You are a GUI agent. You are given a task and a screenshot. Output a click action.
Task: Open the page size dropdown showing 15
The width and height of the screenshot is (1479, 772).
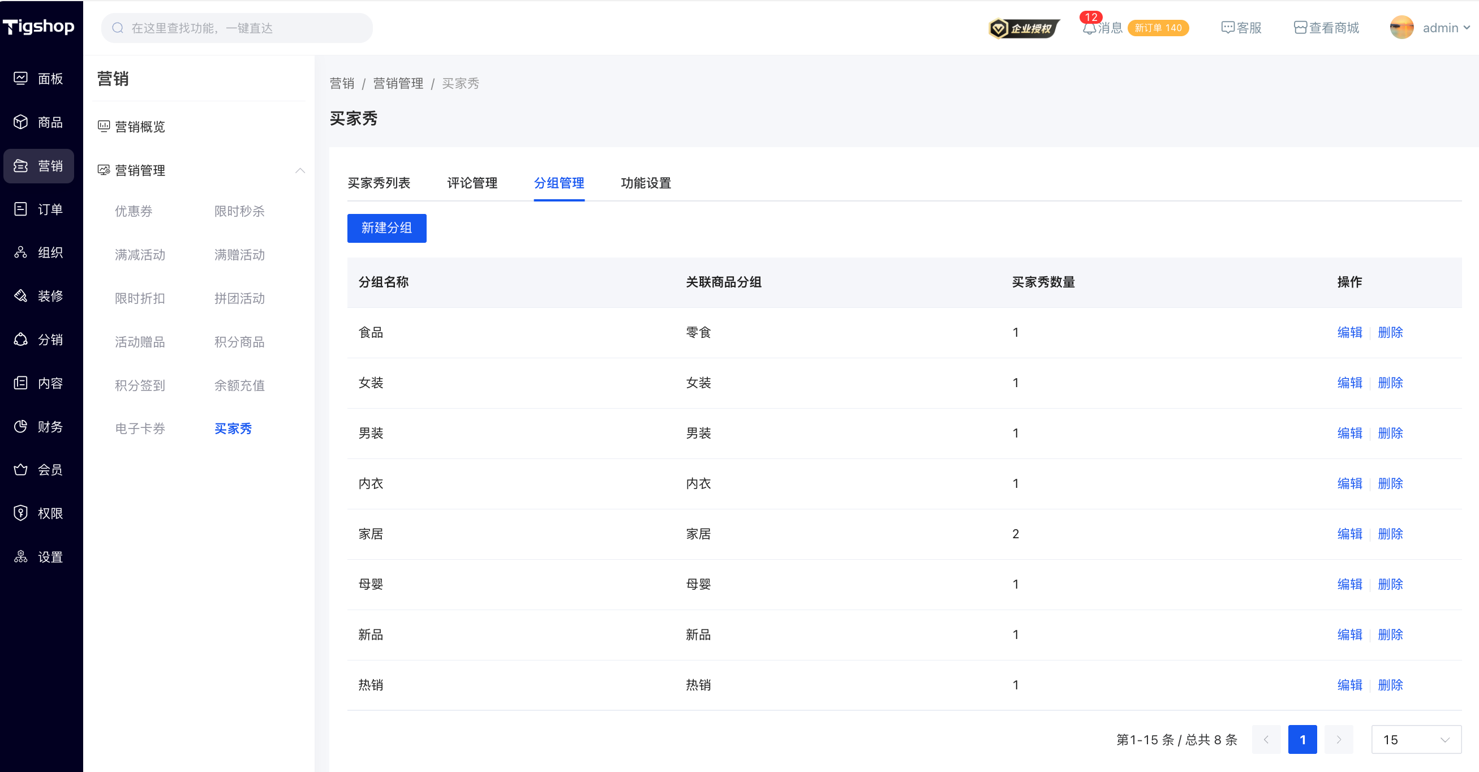[x=1416, y=739]
